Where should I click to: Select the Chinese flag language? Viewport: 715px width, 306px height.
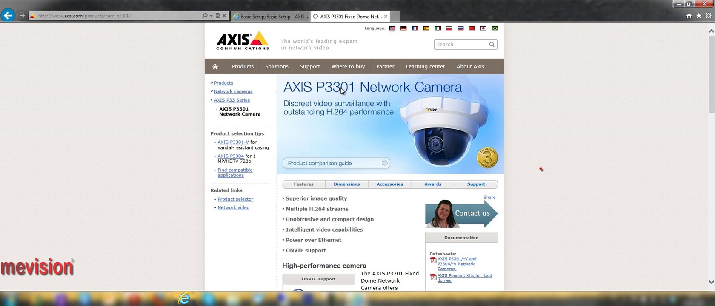click(x=472, y=28)
